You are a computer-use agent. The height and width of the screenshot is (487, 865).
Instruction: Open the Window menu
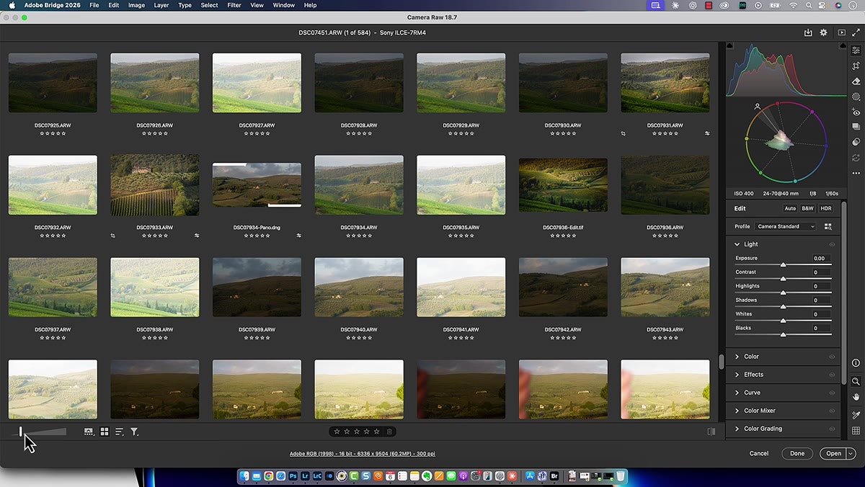click(x=283, y=5)
